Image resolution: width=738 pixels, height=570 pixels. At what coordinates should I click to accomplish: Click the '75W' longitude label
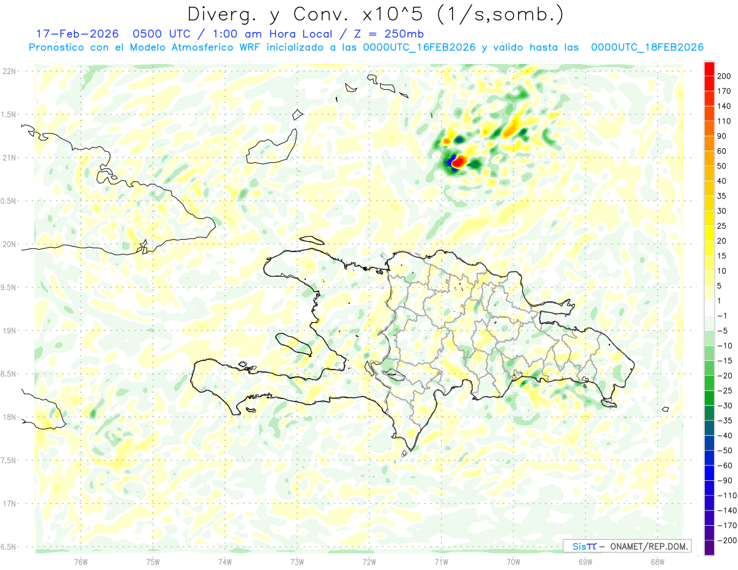153,562
